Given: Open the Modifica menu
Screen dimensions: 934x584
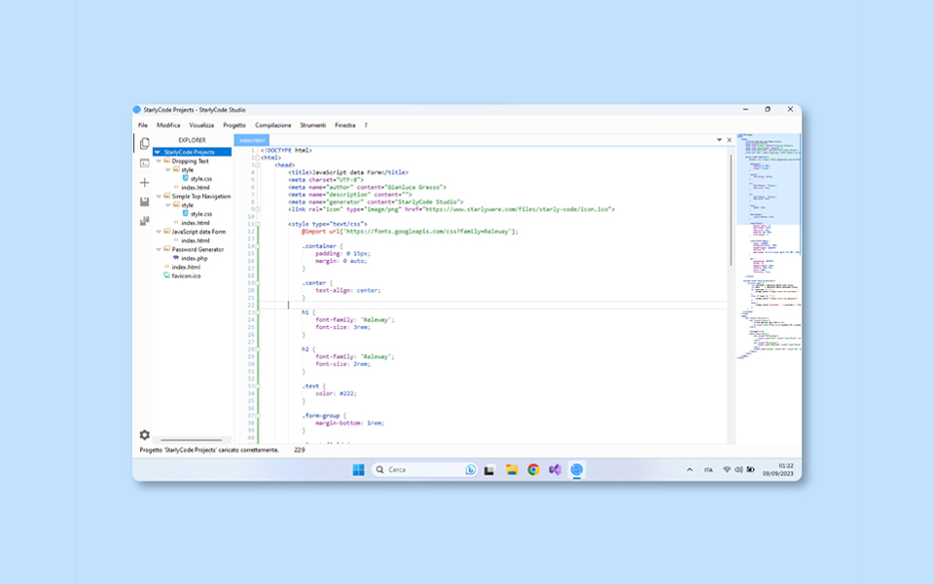Looking at the screenshot, I should 168,126.
